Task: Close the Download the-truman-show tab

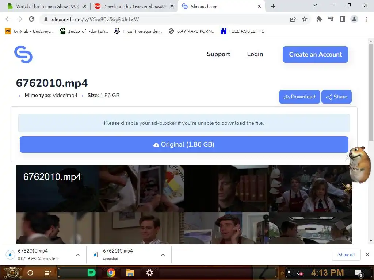Action: pyautogui.click(x=172, y=7)
